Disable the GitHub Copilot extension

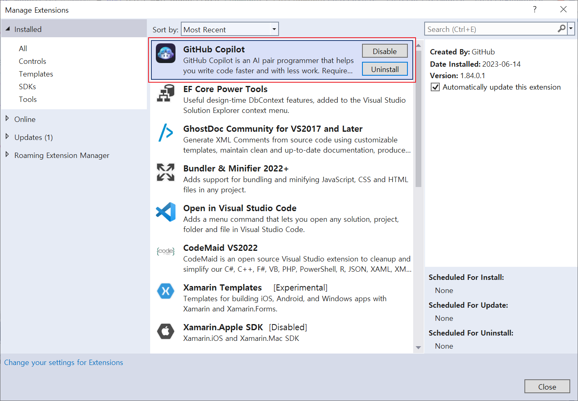(x=385, y=51)
